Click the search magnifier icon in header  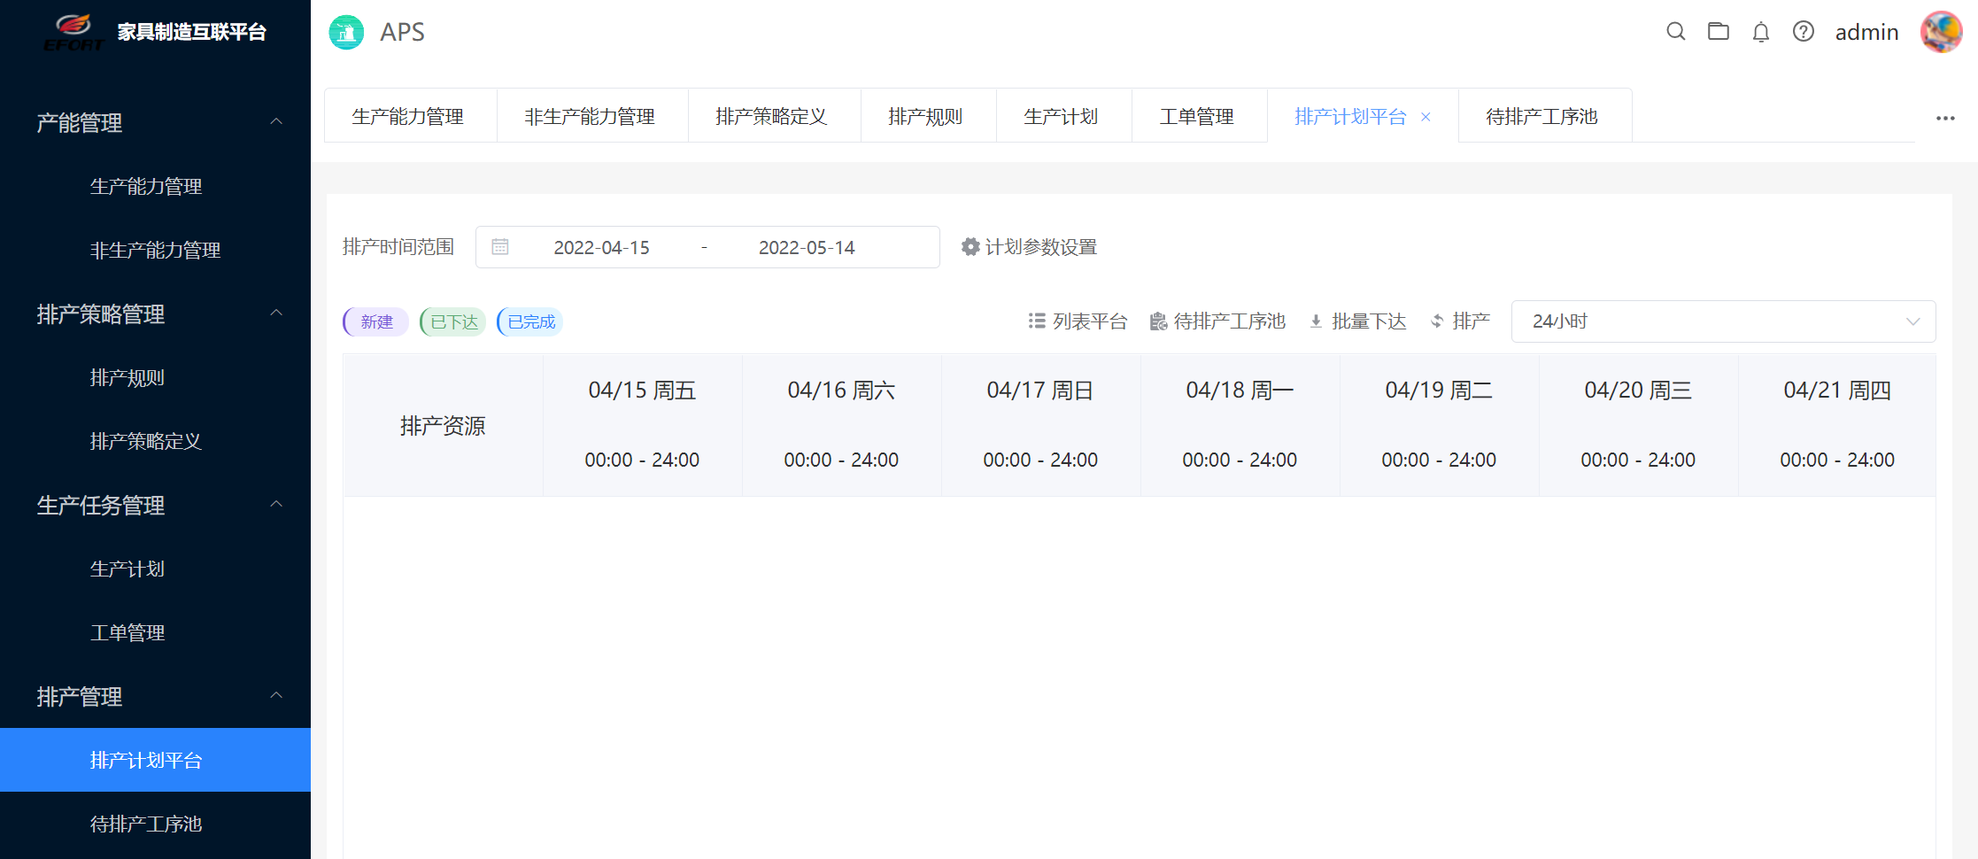pos(1675,32)
